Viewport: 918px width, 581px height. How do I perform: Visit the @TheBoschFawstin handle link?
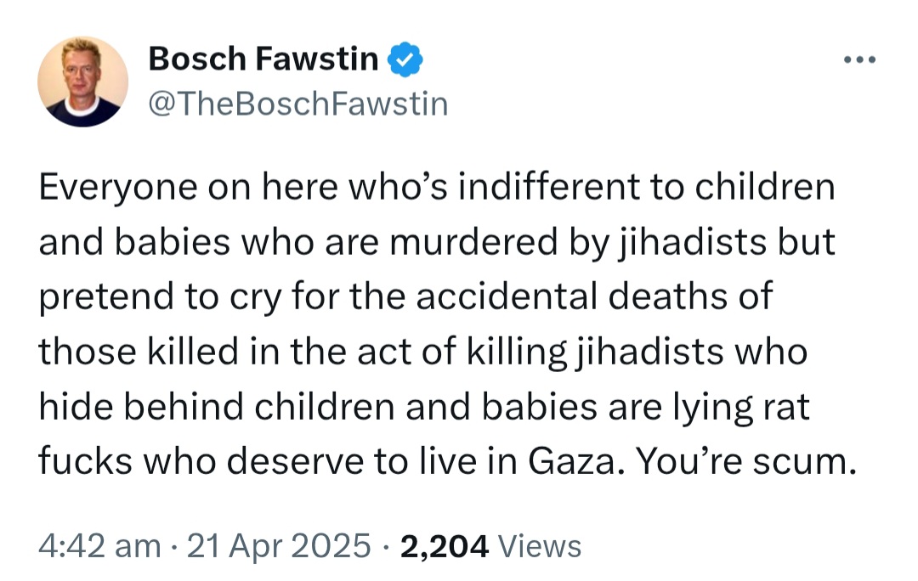(298, 104)
